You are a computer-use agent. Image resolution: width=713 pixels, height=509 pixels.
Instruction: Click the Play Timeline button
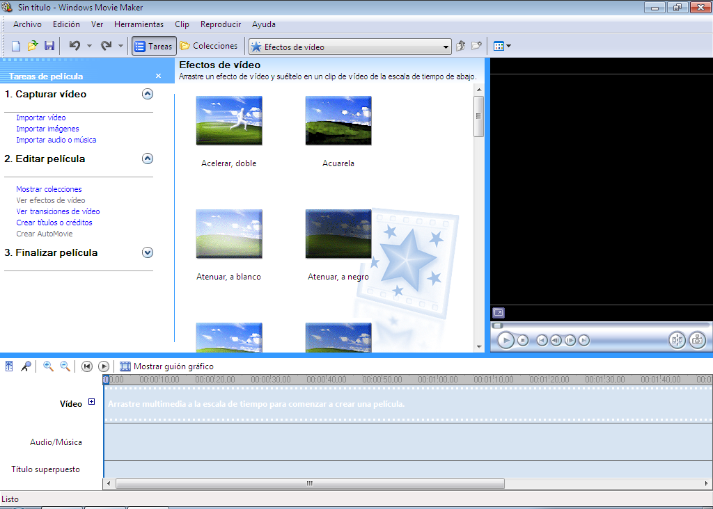pos(104,366)
